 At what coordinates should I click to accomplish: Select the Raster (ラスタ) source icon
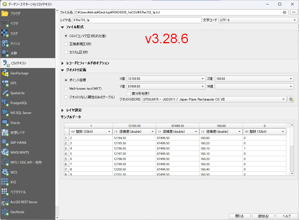point(5,33)
